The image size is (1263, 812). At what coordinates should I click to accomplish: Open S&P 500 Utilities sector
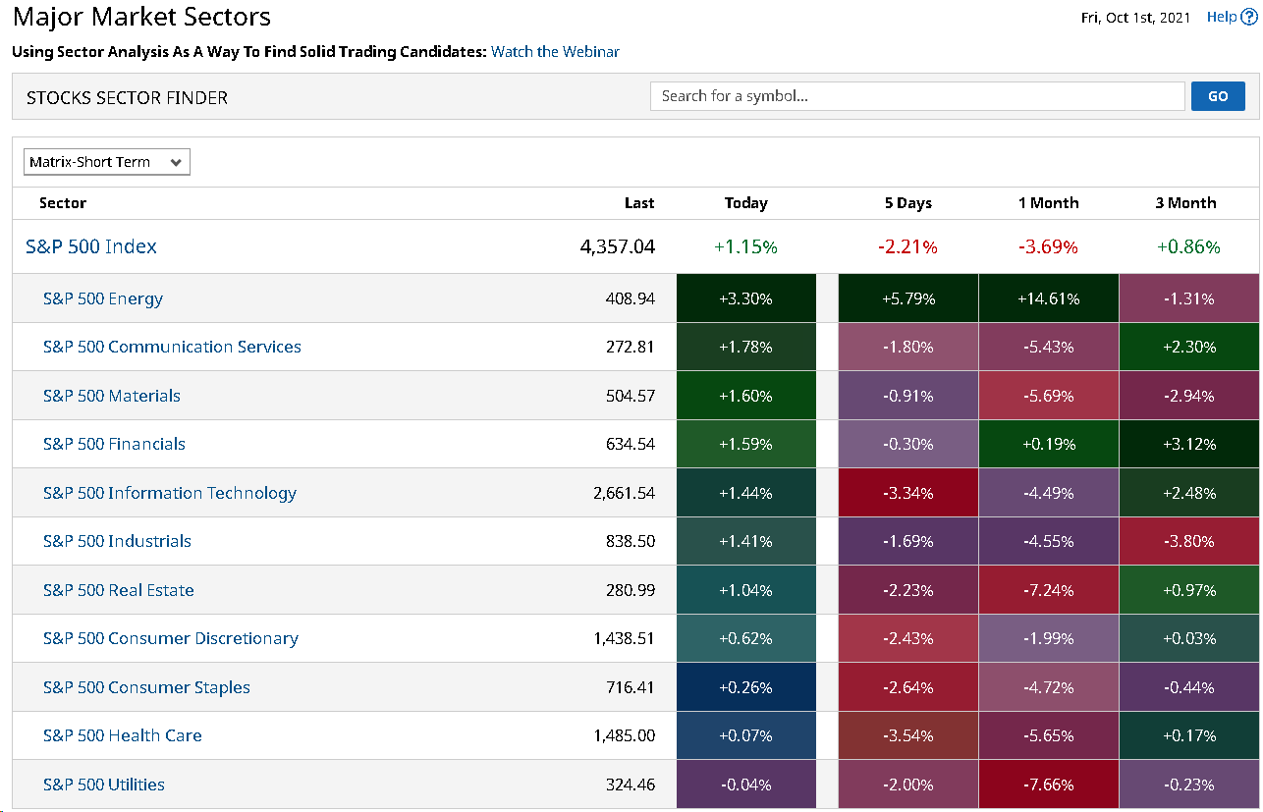(104, 785)
